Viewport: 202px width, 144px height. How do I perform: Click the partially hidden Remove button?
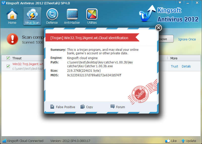pyautogui.click(x=166, y=39)
